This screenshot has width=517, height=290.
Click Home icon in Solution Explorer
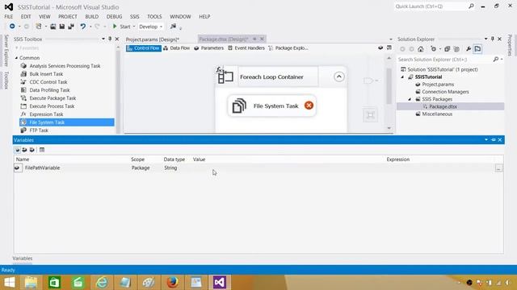[421, 49]
